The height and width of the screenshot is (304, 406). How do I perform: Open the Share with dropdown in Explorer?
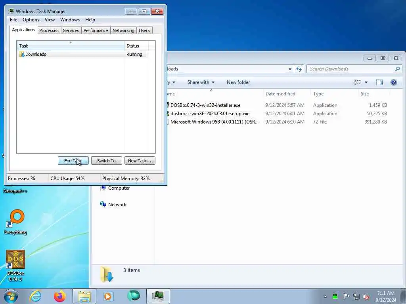(x=201, y=82)
